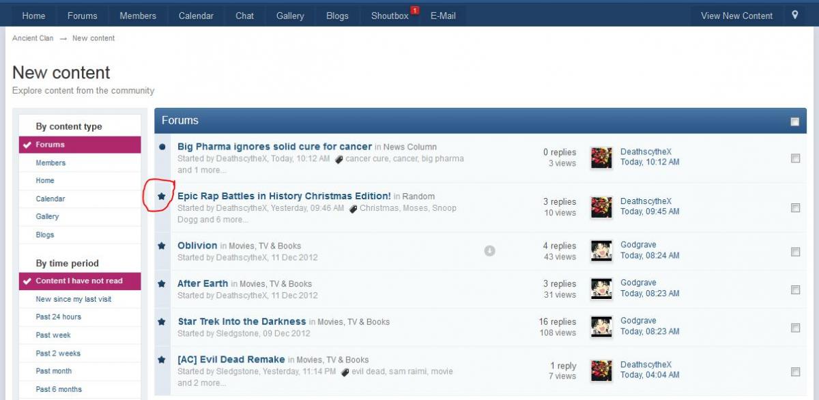The image size is (819, 400).
Task: Select Past 24 hours filter
Action: [x=59, y=317]
